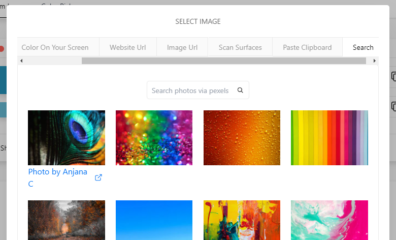396x240 pixels.
Task: Select the Image Url tab
Action: tap(182, 47)
